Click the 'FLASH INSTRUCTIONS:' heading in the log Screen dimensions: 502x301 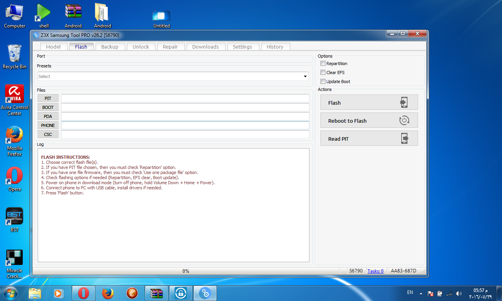(x=65, y=157)
